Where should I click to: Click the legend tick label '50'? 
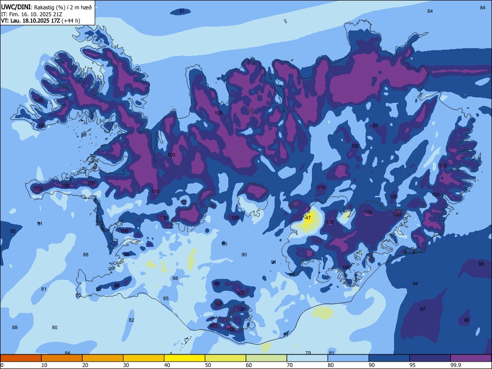tap(208, 365)
